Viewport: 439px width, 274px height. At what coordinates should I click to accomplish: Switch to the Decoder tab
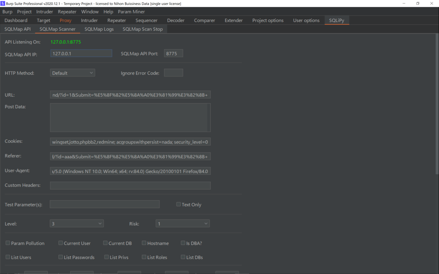176,20
